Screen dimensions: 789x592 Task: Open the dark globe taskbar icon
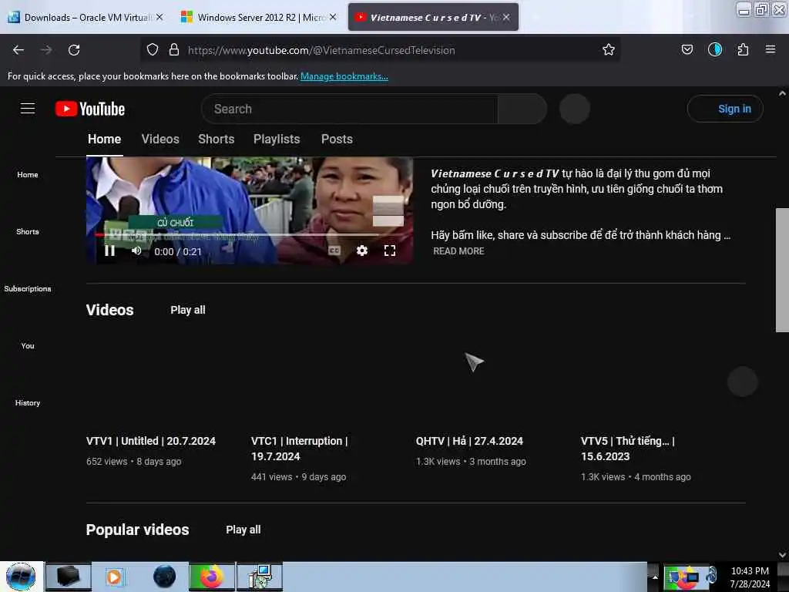[x=164, y=577]
